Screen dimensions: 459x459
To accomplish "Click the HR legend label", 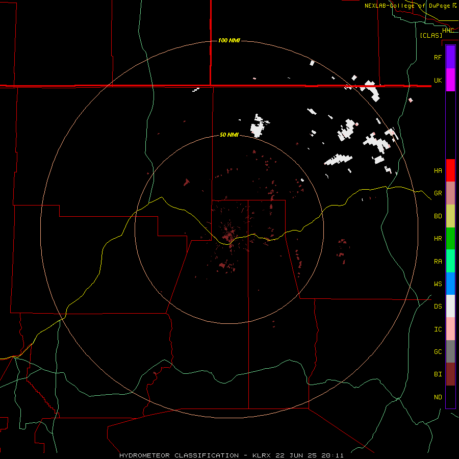I will 438,239.
